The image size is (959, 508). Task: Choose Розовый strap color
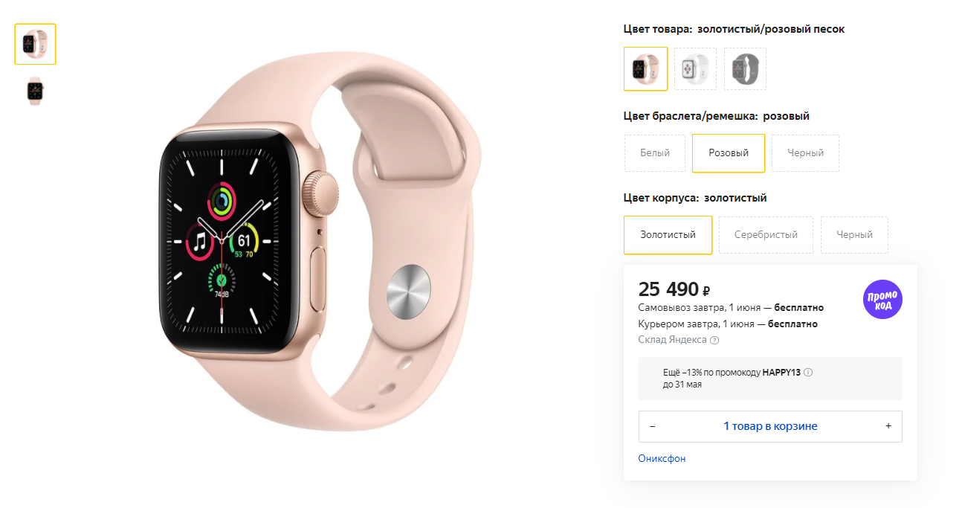(x=729, y=153)
